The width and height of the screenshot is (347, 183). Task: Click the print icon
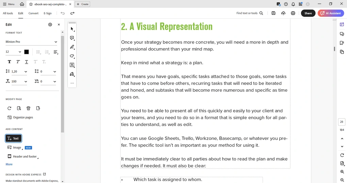[293, 13]
